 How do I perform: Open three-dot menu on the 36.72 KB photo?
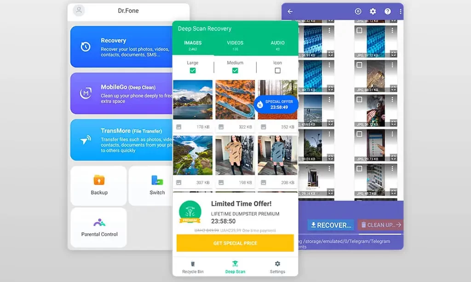[x=392, y=99]
